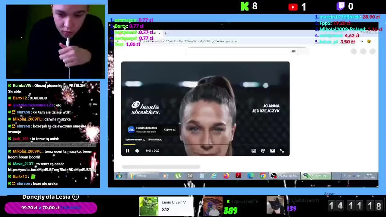Click the Kick viewer count logo
This screenshot has height=217, width=386.
(245, 6)
